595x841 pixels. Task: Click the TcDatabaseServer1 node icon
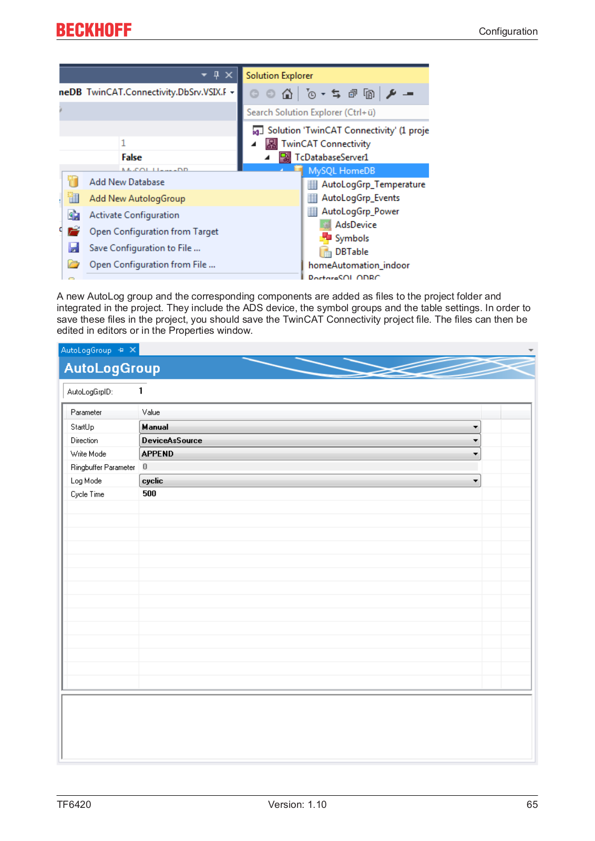pos(285,157)
